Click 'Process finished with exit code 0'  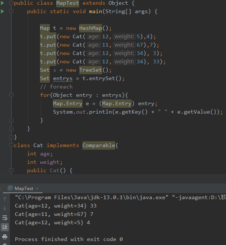point(69,239)
